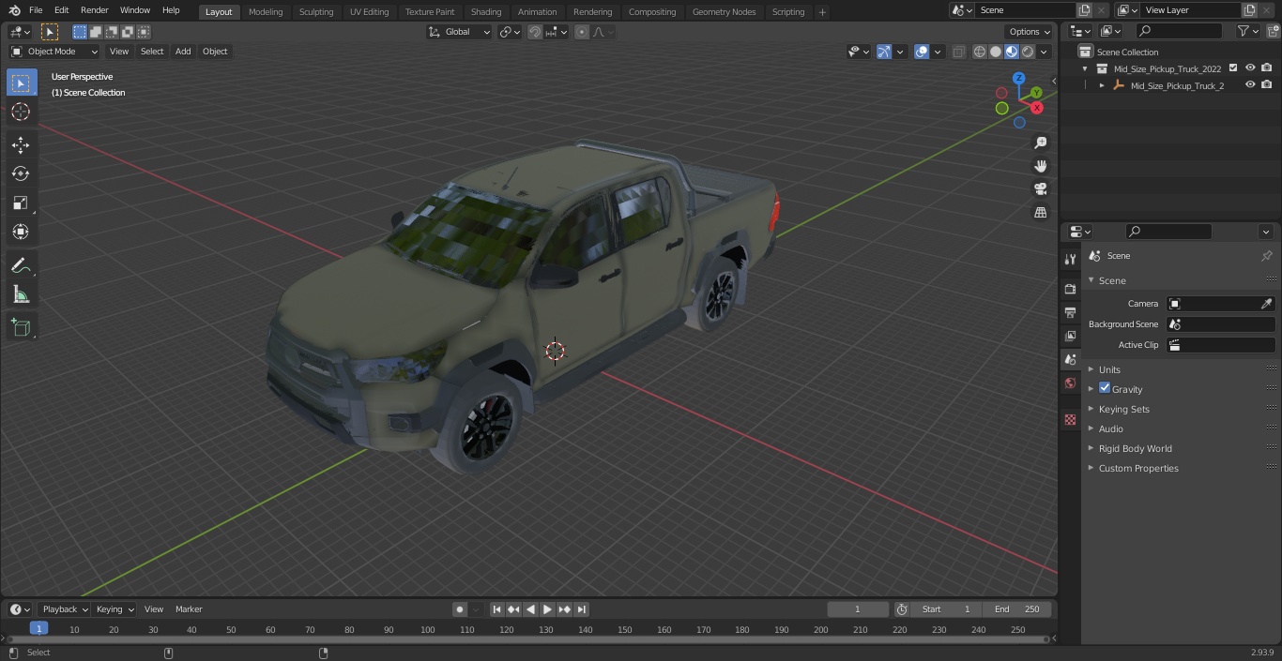
Task: Switch to the UV Editing workspace tab
Action: [x=369, y=11]
